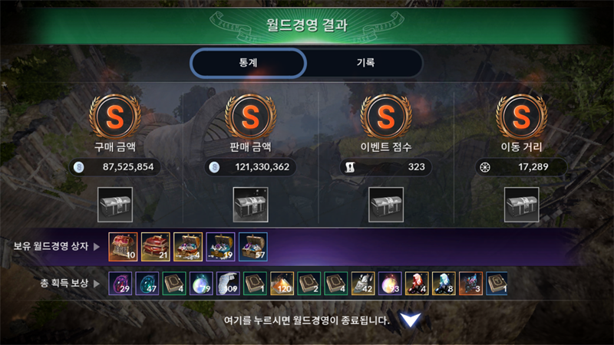
Task: Click the purple orb reward with count 29
Action: 120,283
